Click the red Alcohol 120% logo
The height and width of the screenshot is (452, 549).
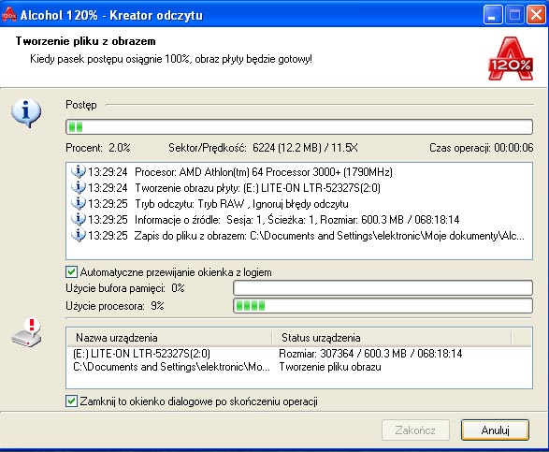pos(511,59)
